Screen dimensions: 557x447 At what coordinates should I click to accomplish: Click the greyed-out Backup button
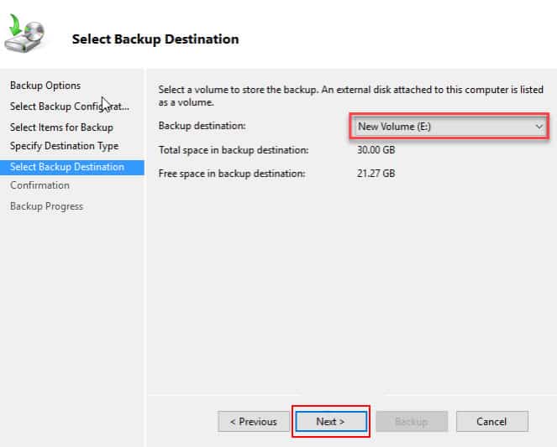tap(412, 422)
